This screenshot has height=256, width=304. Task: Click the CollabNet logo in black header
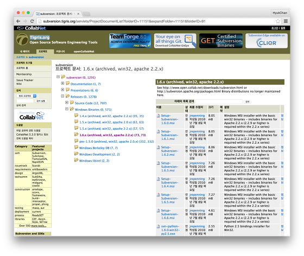click(31, 28)
